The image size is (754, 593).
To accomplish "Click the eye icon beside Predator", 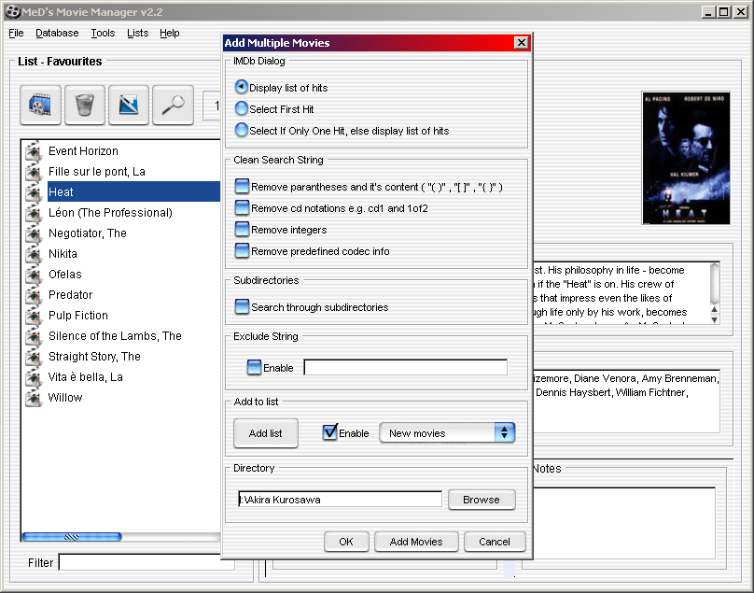I will tap(34, 295).
